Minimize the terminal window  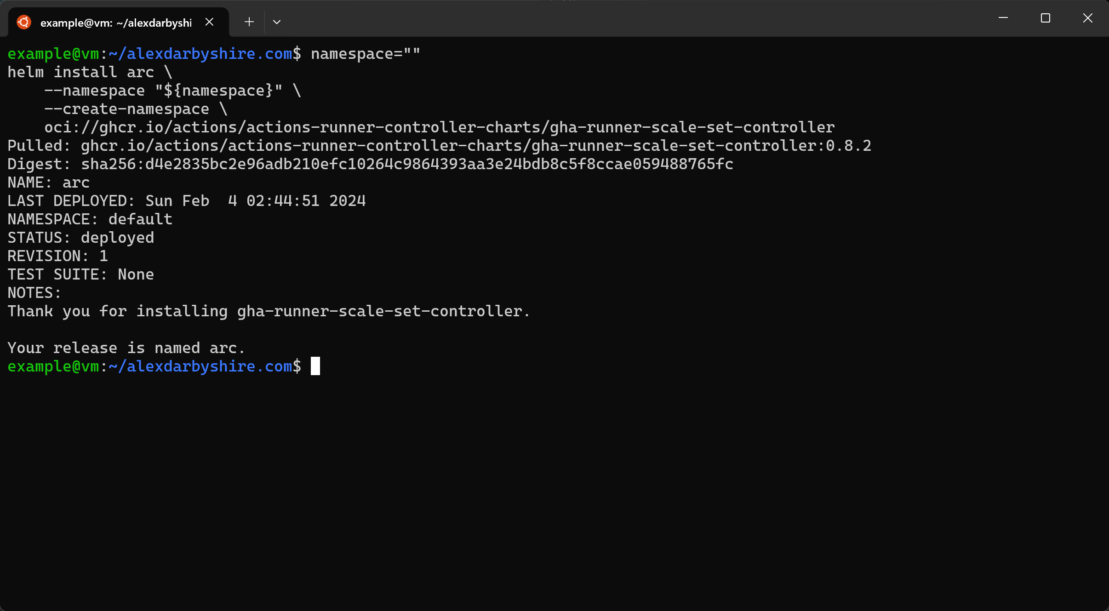pyautogui.click(x=1003, y=18)
